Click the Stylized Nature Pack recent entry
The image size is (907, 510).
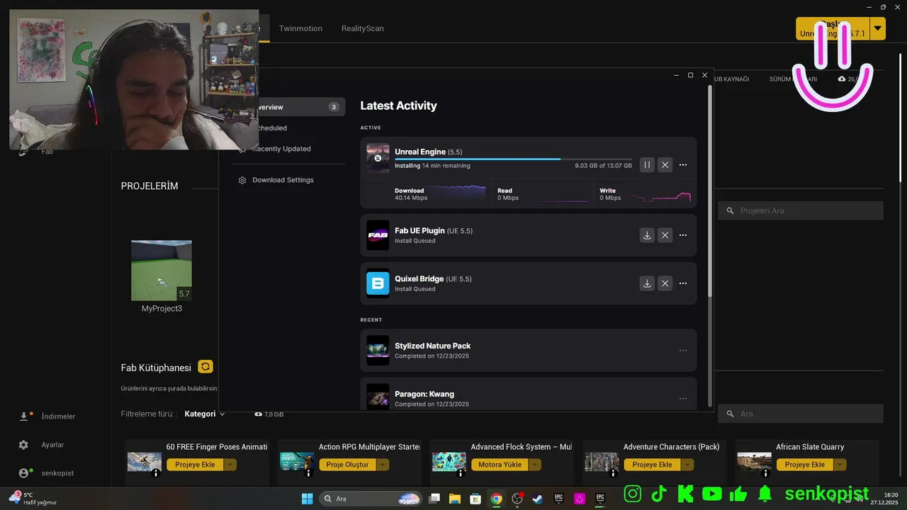point(528,351)
